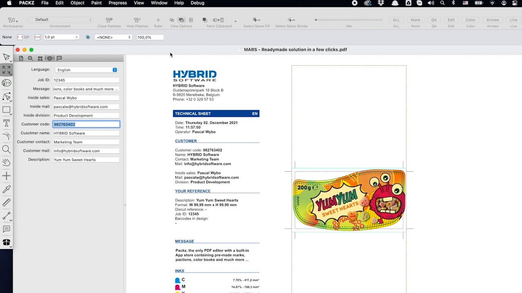Click the None preset button
Image resolution: width=522 pixels, height=293 pixels.
[416, 20]
